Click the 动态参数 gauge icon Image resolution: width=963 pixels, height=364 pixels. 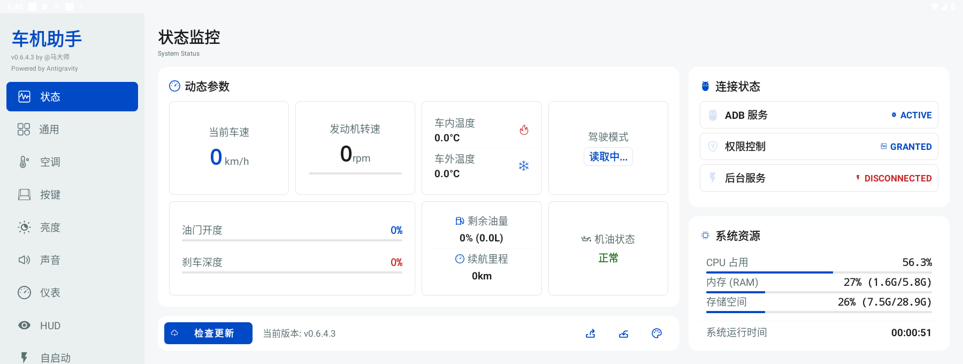(x=175, y=86)
